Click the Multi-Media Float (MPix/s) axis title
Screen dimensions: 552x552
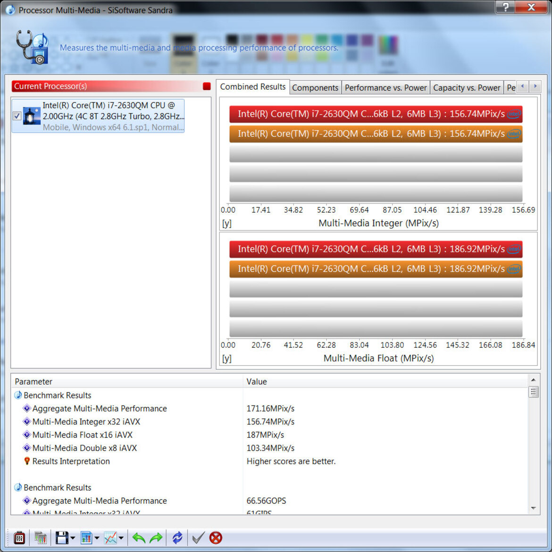tap(378, 359)
